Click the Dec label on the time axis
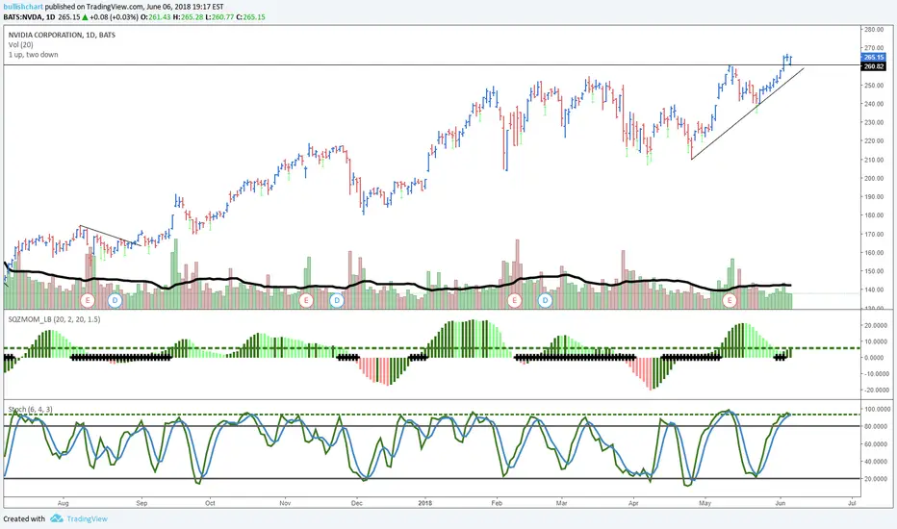 356,503
